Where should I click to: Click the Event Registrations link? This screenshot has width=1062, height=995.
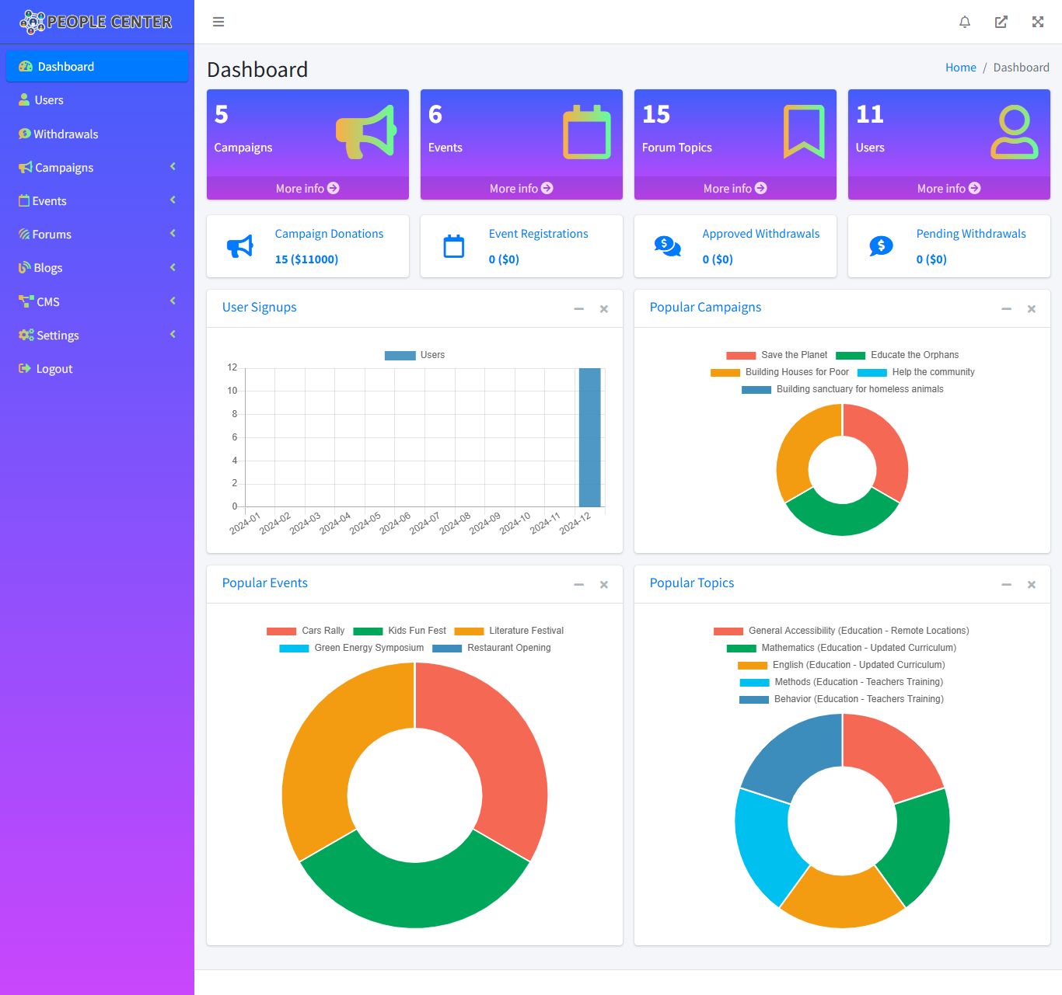tap(538, 234)
